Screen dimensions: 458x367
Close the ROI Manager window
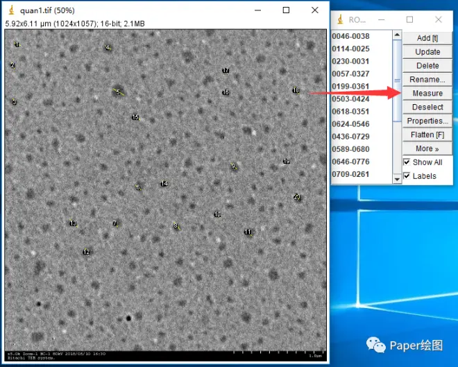[x=439, y=19]
